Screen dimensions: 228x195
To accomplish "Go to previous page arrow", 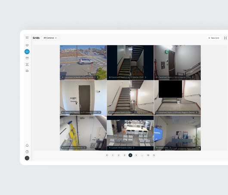I will (107, 155).
